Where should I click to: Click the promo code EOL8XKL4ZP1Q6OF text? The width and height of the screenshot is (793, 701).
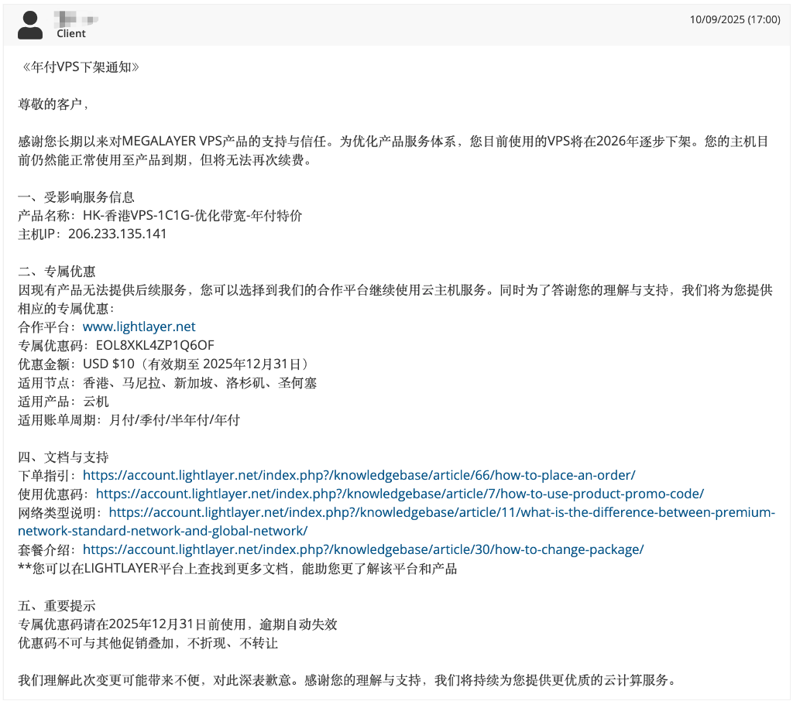pos(155,346)
